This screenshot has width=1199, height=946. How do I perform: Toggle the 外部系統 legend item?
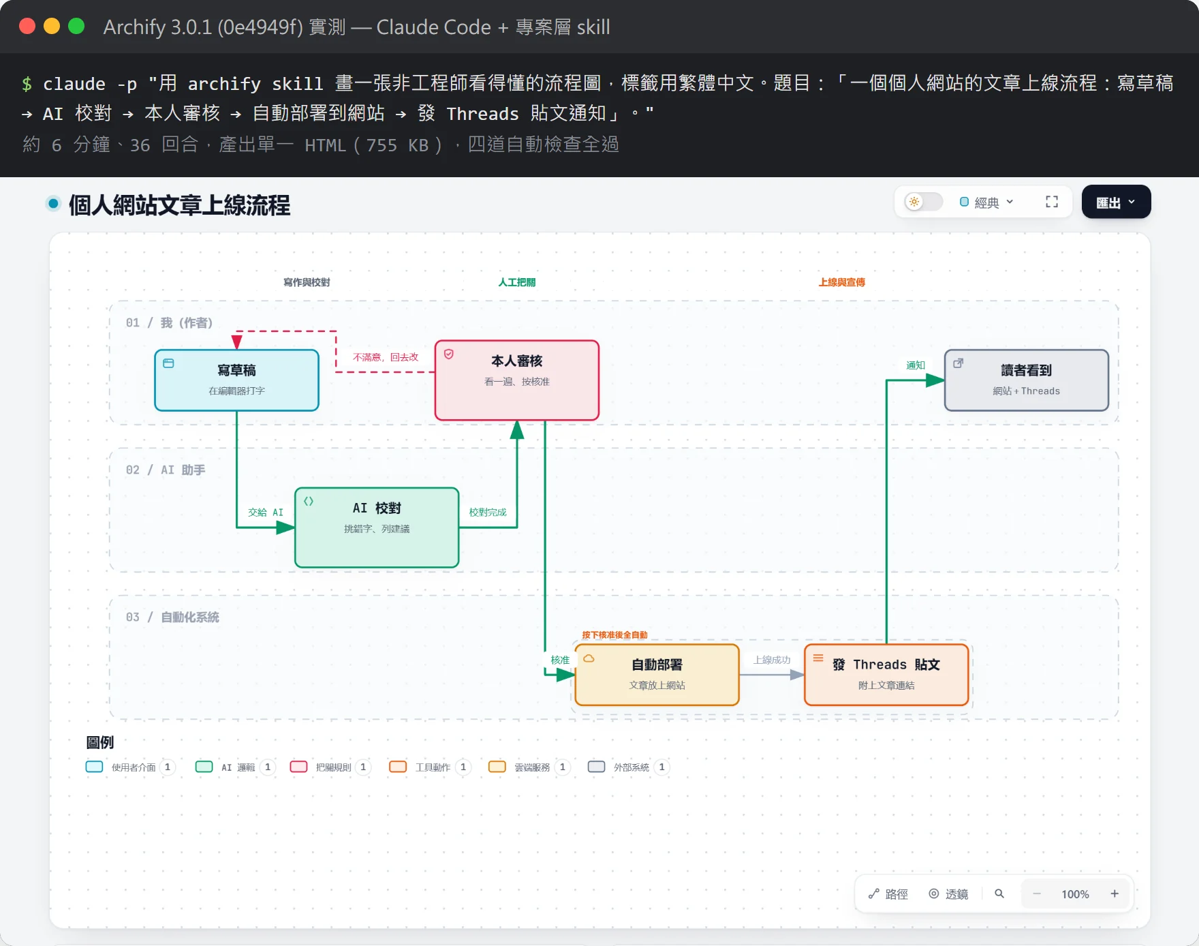pyautogui.click(x=629, y=767)
